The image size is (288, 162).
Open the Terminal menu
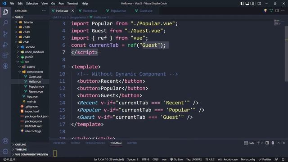[x=72, y=3]
